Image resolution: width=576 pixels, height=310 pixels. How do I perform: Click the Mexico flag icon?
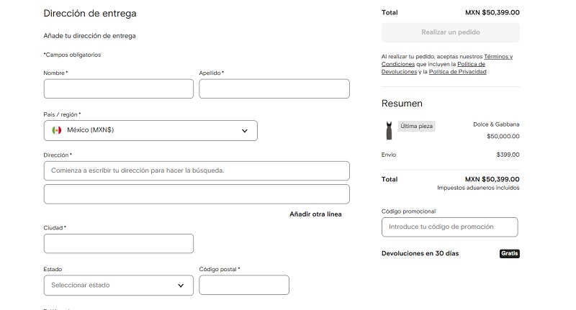click(x=57, y=130)
